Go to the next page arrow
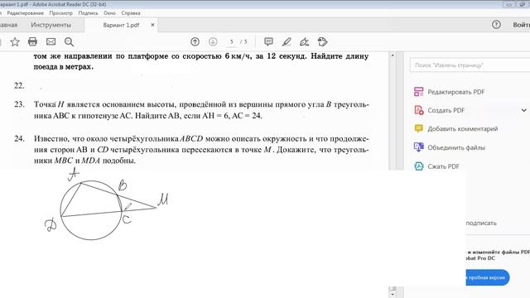 point(213,41)
